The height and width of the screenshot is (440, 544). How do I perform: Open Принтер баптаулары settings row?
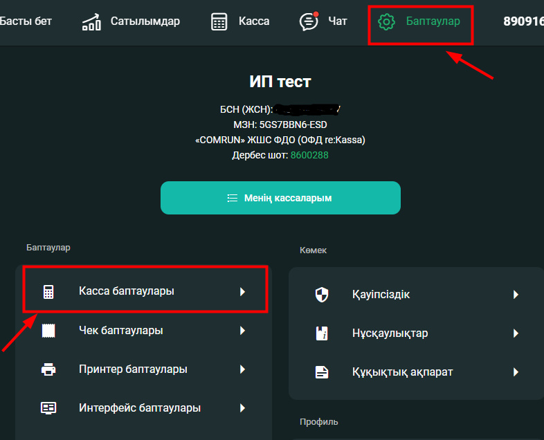click(145, 369)
